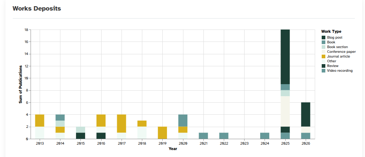The width and height of the screenshot is (365, 157).
Task: Click the light Book section segment in 2015
Action: [80, 130]
